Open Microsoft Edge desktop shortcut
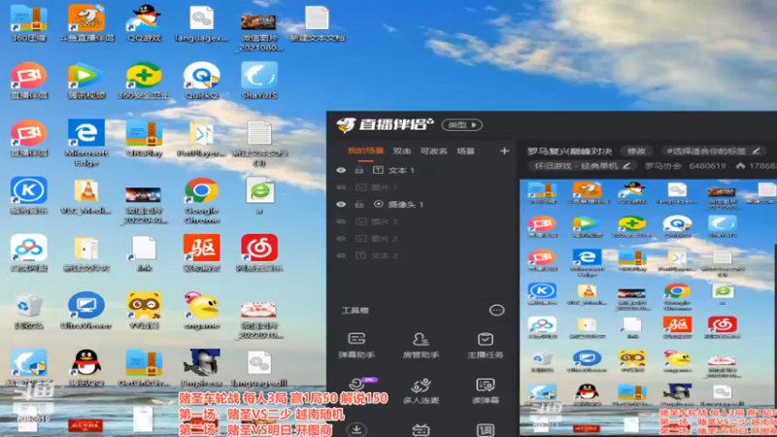 86,142
